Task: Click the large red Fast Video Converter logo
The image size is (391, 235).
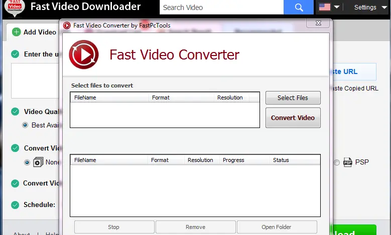Action: (x=84, y=54)
